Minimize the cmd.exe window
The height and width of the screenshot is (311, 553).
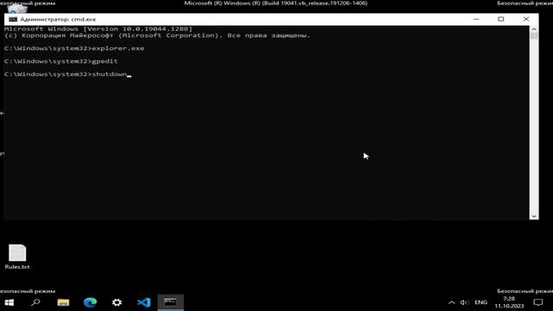point(476,19)
